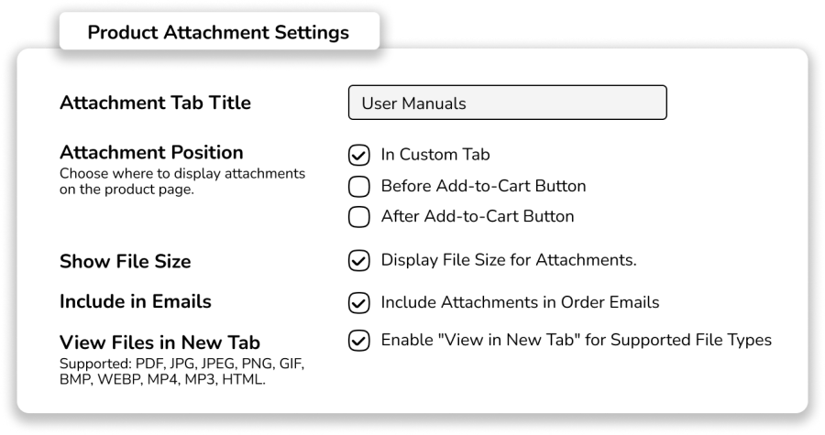Click the Attachment Tab Title input field
The image size is (825, 435).
pyautogui.click(x=507, y=103)
